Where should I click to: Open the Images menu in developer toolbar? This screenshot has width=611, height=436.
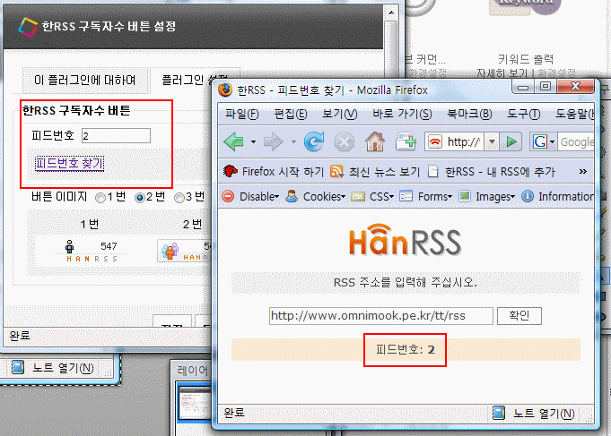coord(487,197)
